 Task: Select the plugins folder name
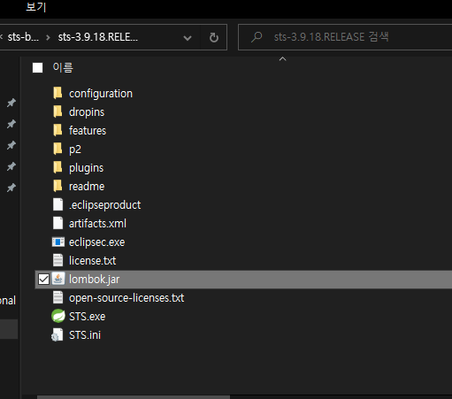pos(86,168)
